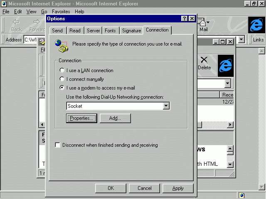
Task: Select the Connection tab
Action: pos(157,30)
